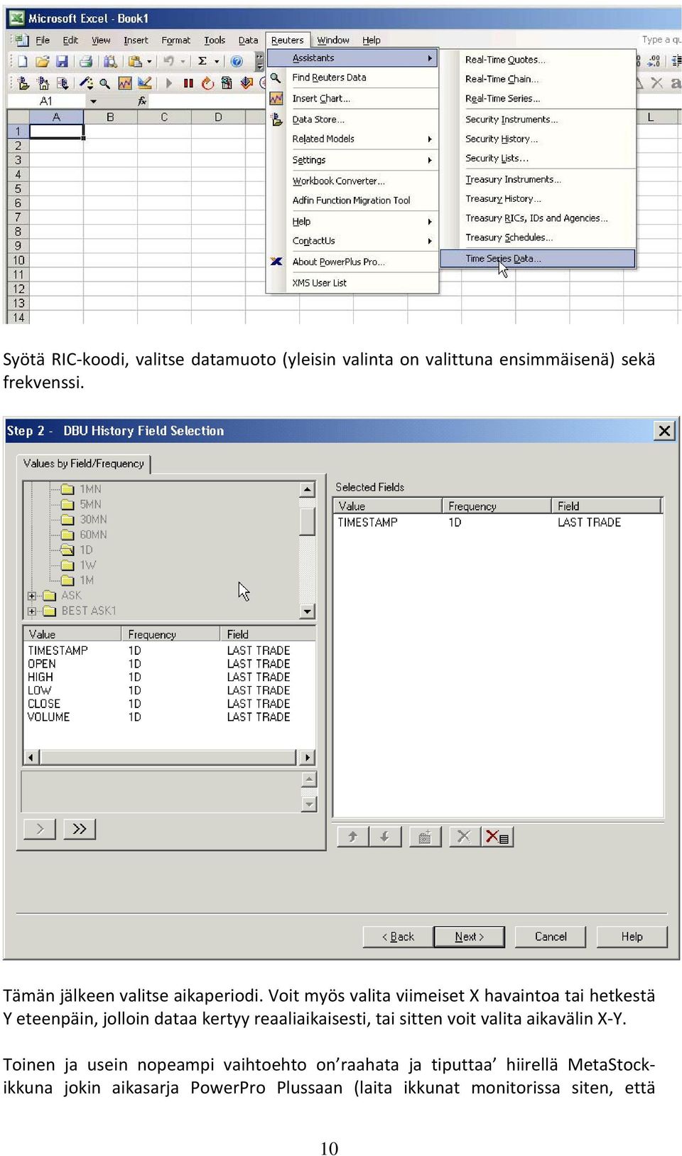Choose Real-Time Quotes from Assistants submenu
This screenshot has height=1156, width=682.
pos(505,60)
